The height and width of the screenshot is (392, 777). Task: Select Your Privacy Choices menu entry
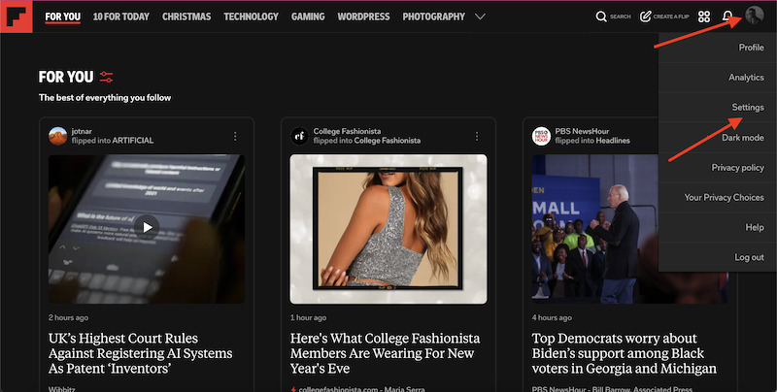[x=718, y=198]
